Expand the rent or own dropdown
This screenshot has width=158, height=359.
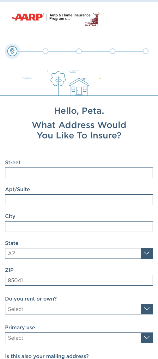[x=147, y=309]
